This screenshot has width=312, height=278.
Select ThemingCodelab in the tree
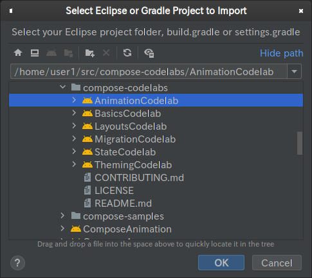pos(156,164)
